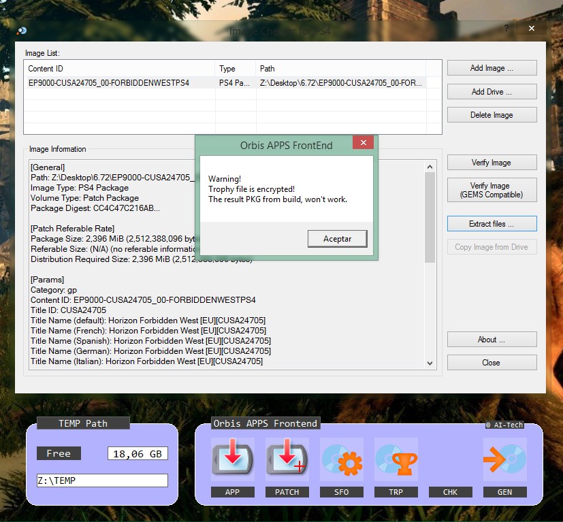The height and width of the screenshot is (522, 563).
Task: Open the SFO editor disc-gear icon
Action: click(x=342, y=459)
